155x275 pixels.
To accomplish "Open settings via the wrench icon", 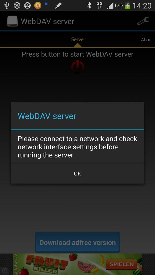I will (143, 21).
